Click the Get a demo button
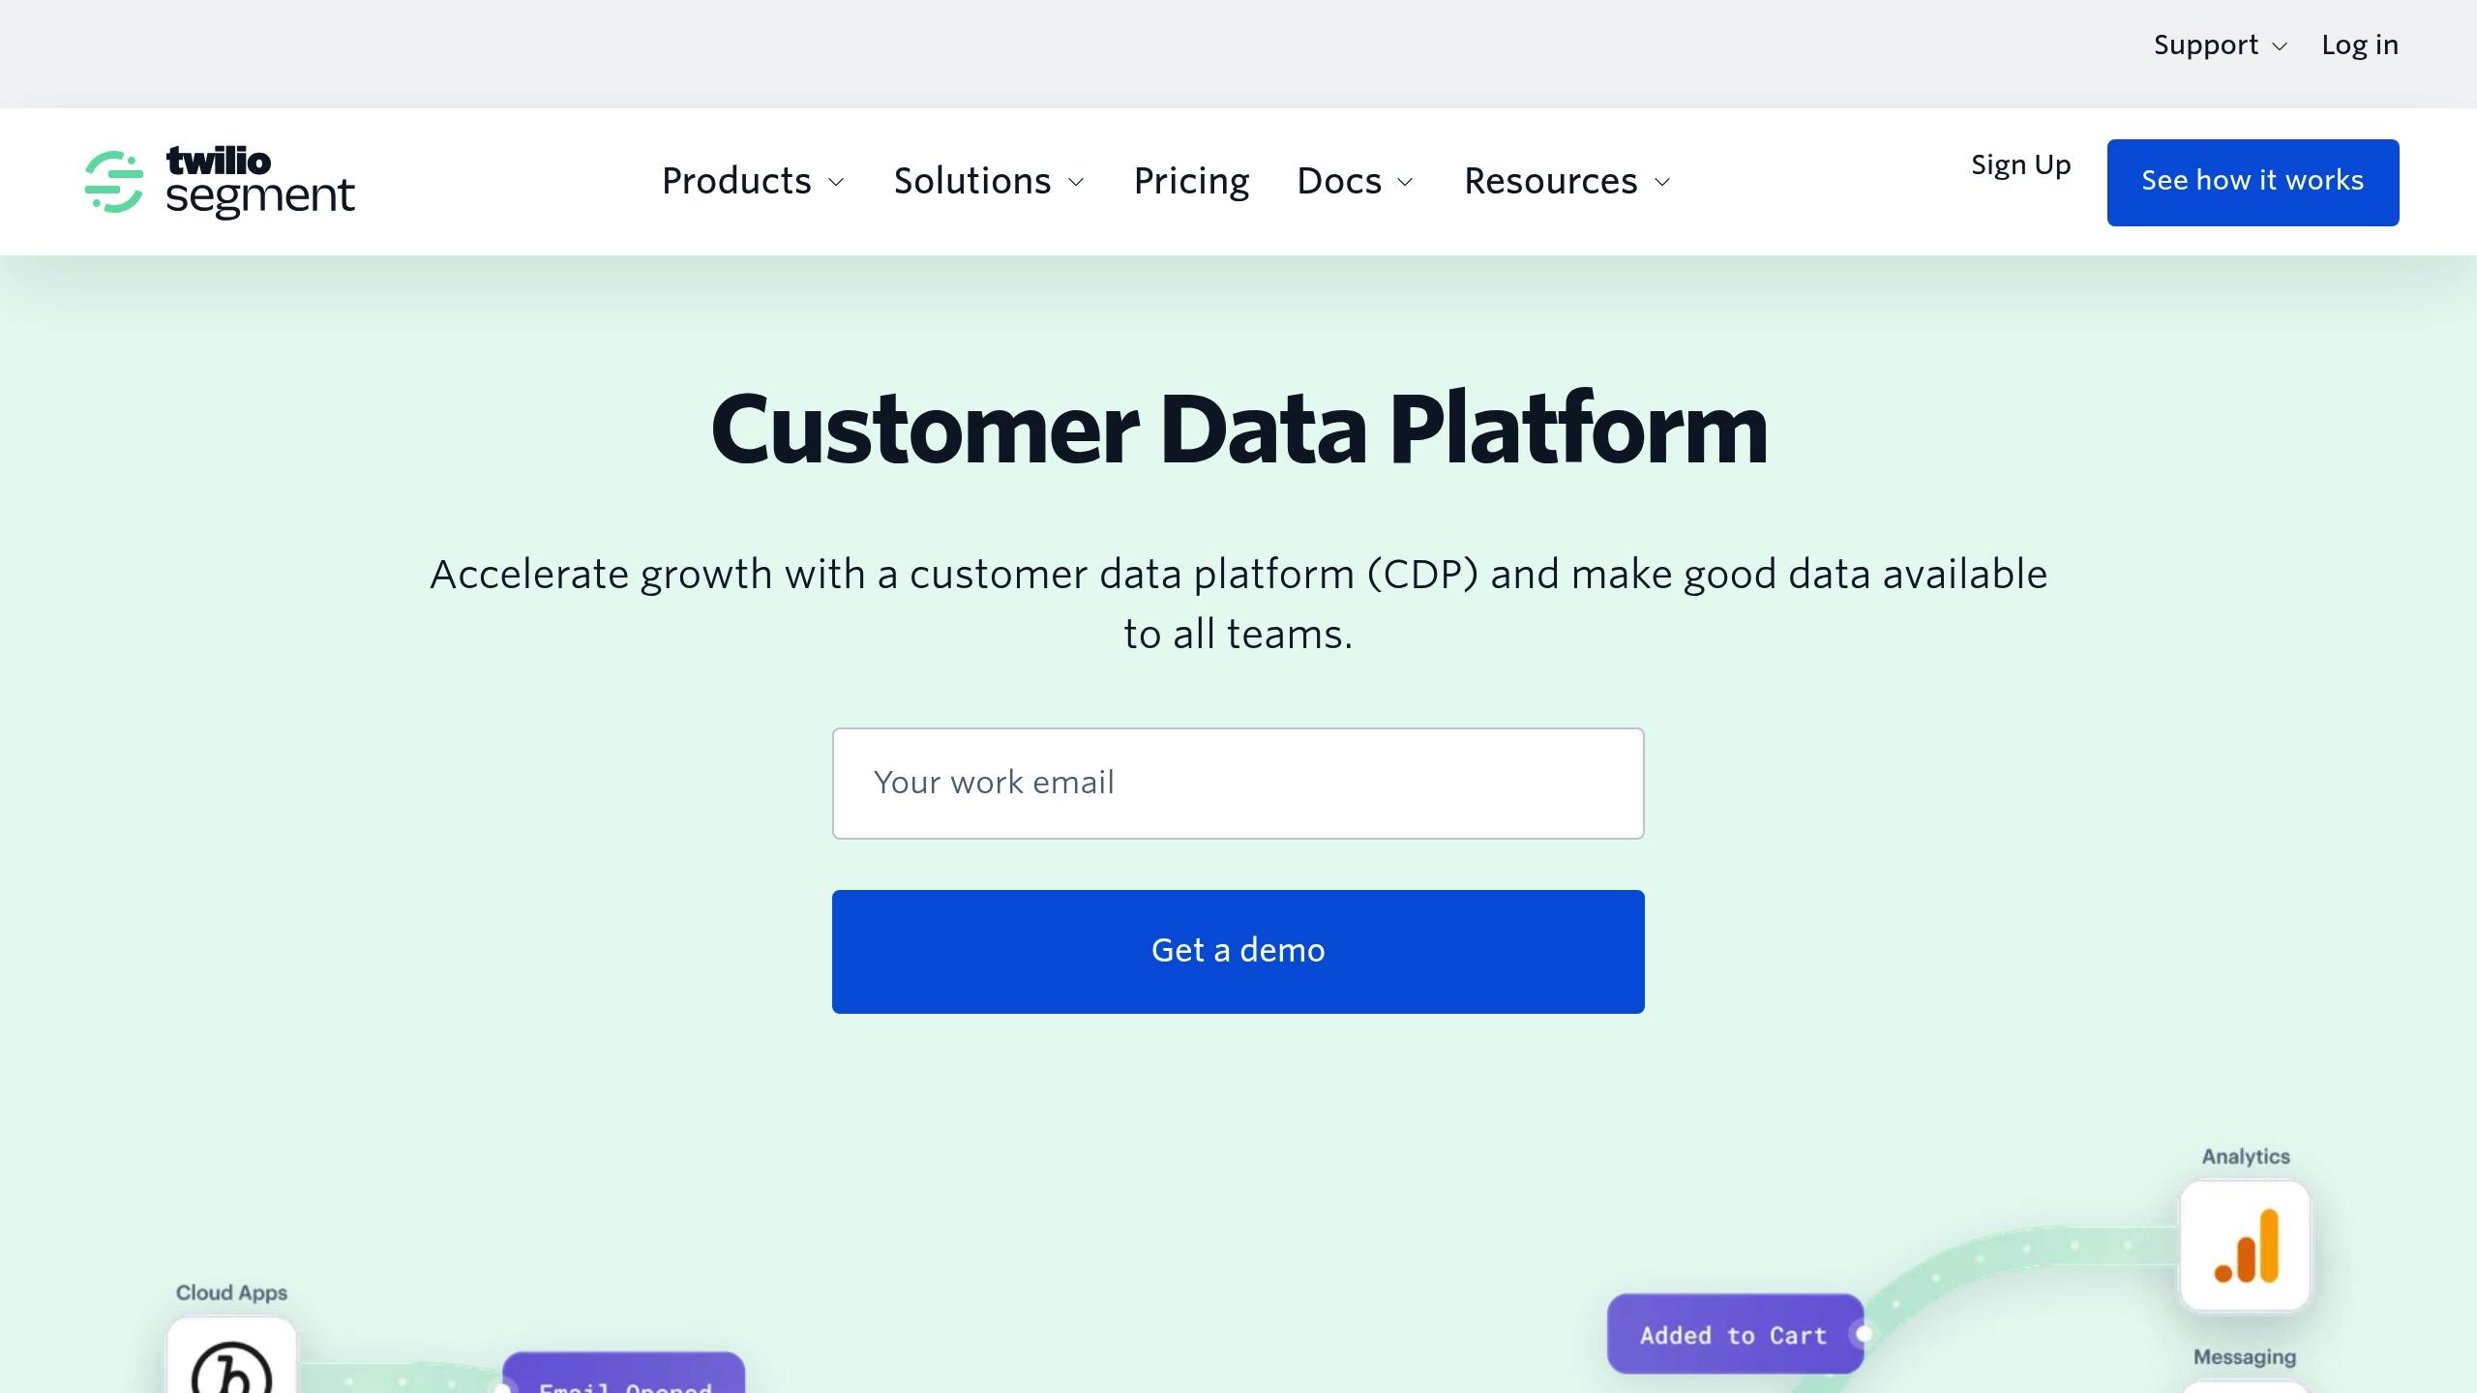This screenshot has height=1393, width=2477. click(x=1238, y=950)
